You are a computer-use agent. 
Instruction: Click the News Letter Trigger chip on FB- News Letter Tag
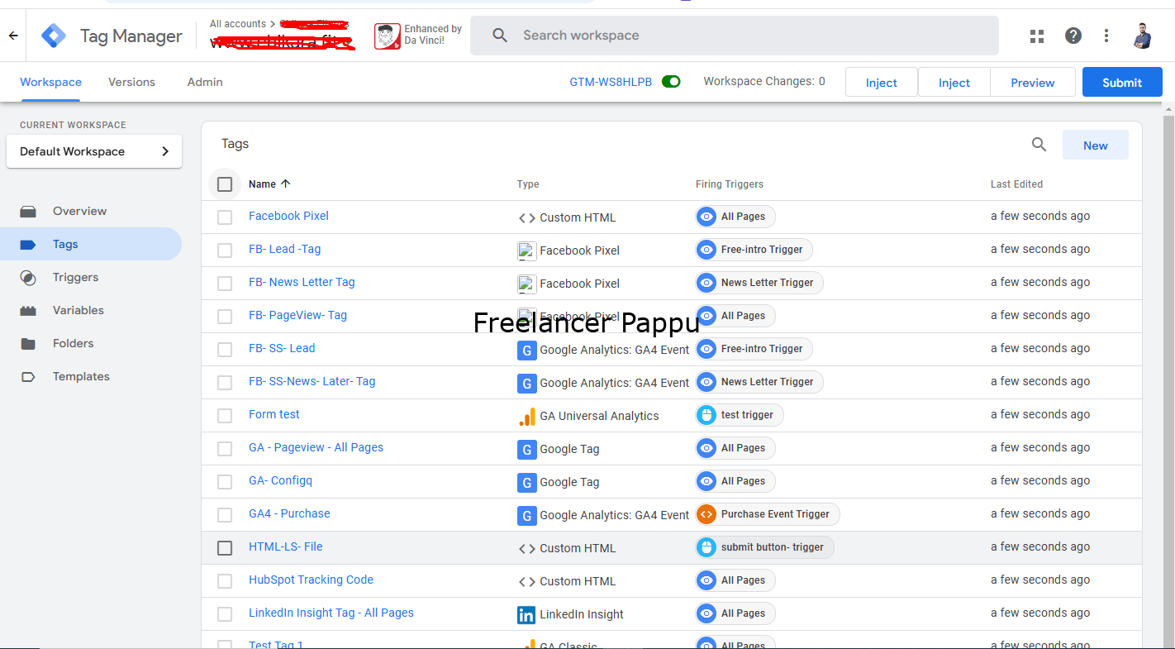[759, 283]
